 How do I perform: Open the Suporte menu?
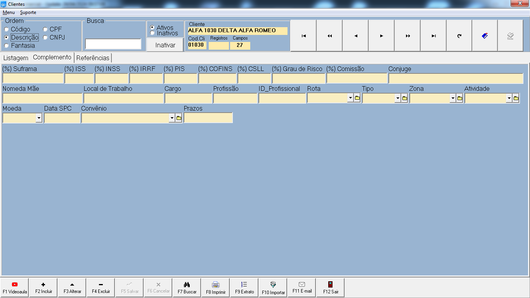point(28,12)
